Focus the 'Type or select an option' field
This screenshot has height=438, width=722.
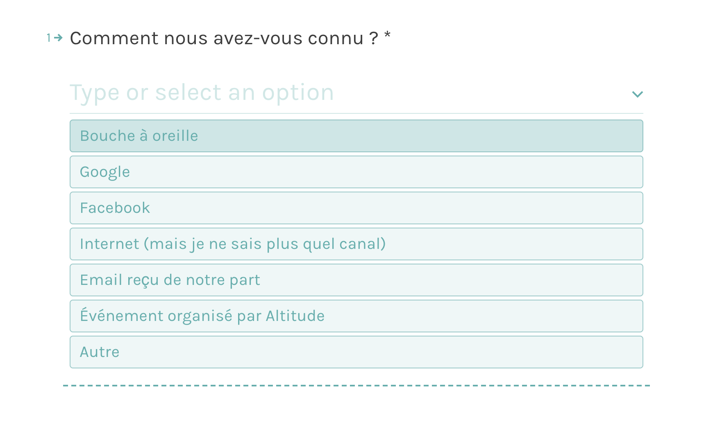point(328,93)
